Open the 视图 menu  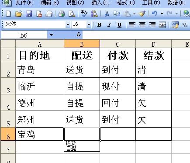click(x=75, y=3)
